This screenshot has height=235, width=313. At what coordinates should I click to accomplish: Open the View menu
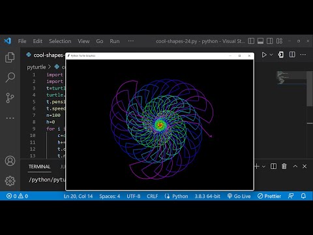click(x=83, y=41)
